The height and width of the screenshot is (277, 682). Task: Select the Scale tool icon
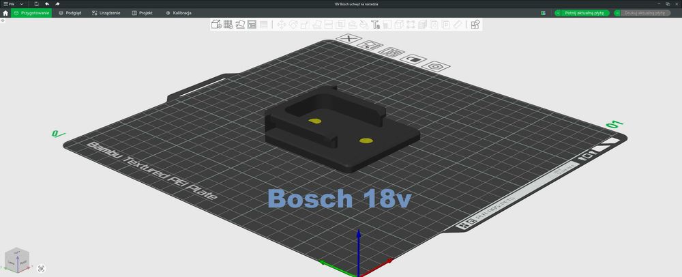(305, 25)
